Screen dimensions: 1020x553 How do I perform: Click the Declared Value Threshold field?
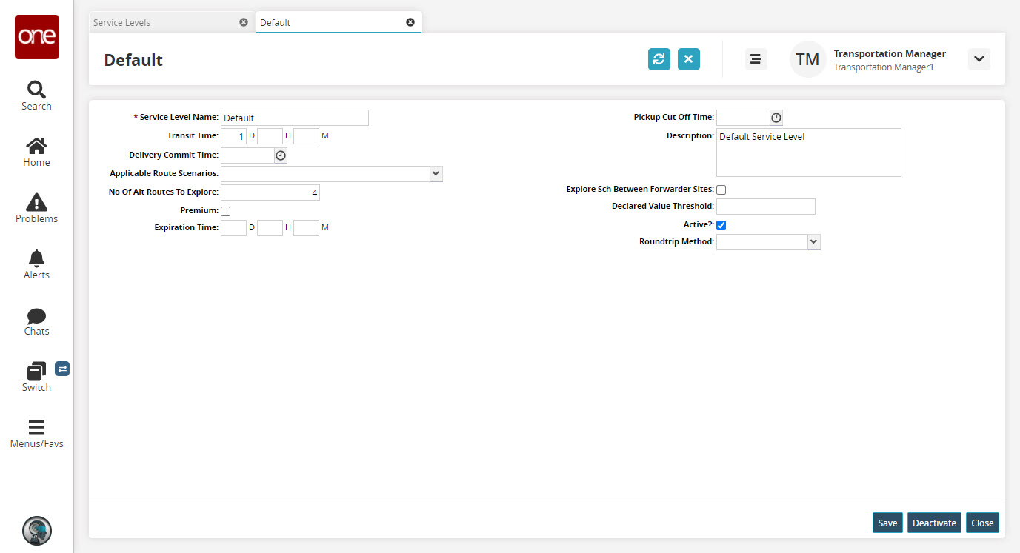[765, 207]
